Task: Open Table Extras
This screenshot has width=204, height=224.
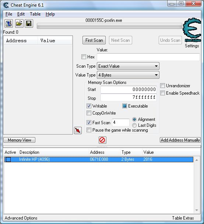Action: point(183,218)
